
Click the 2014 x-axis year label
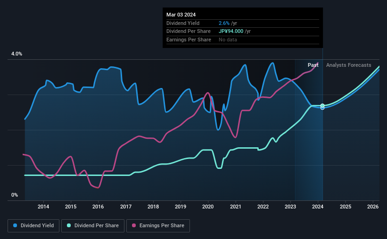point(43,207)
